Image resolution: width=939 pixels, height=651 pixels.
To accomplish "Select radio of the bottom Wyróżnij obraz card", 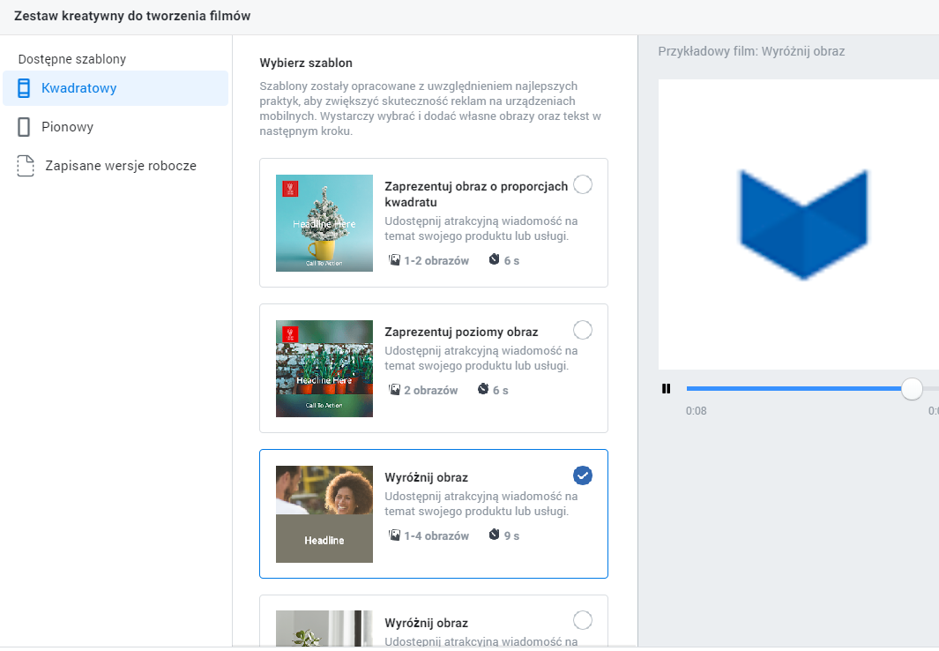I will pos(583,620).
